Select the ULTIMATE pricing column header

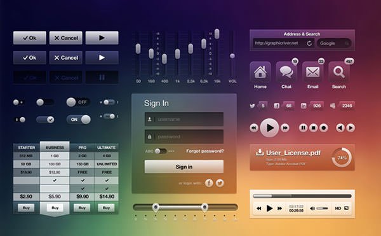click(106, 148)
